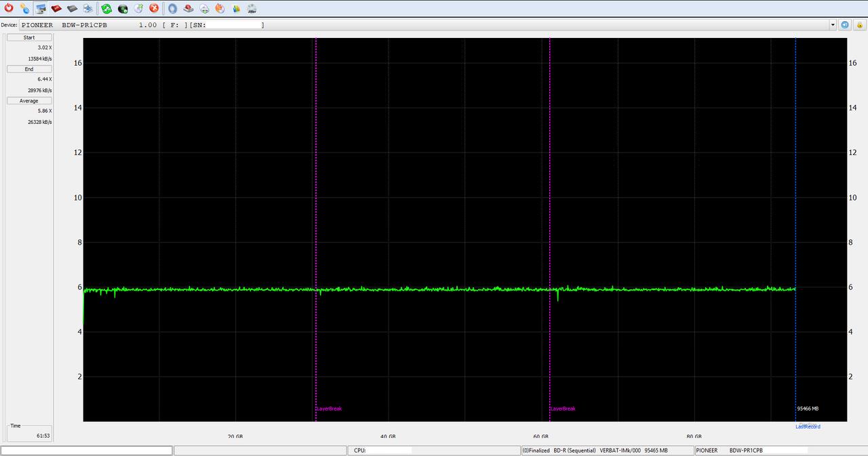Click the blue back-arrow icon beside device dropdown
The image size is (868, 456).
click(x=845, y=25)
